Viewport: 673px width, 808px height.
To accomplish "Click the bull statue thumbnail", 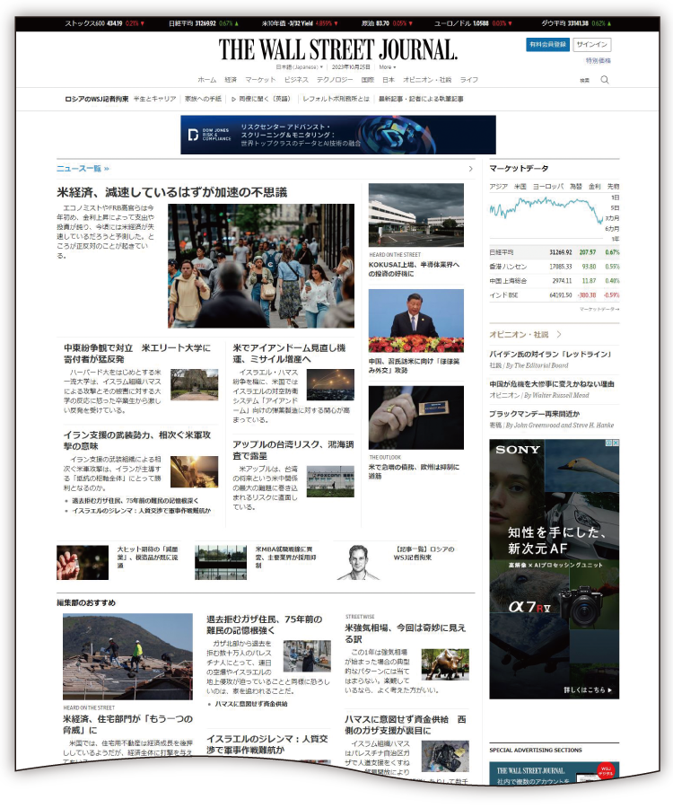I will point(445,664).
